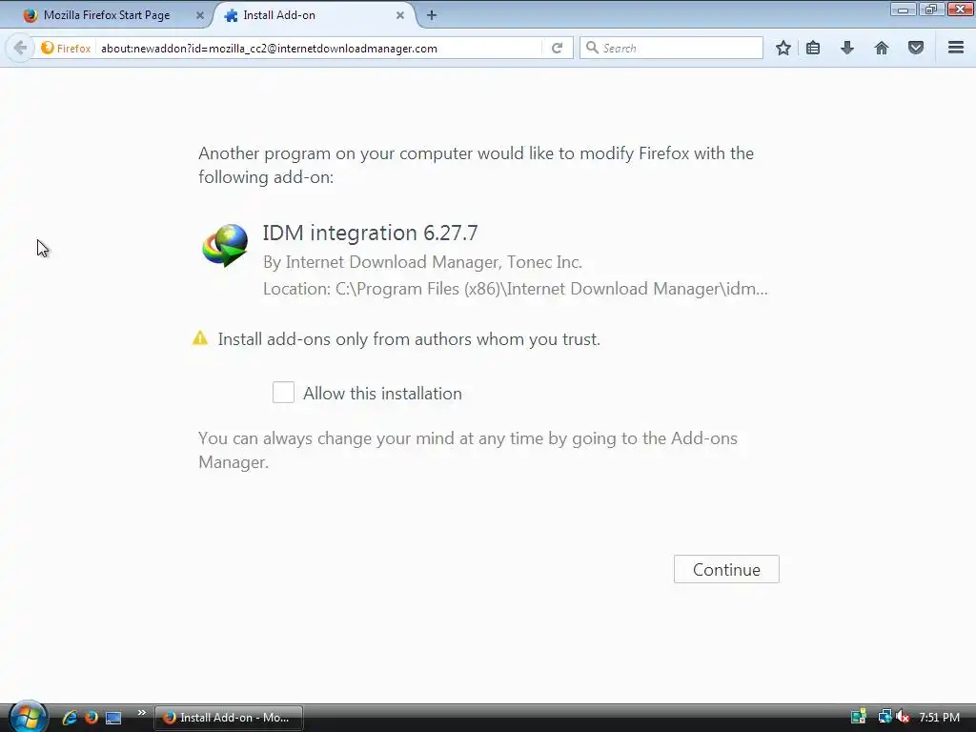Click the Search input box
The width and height of the screenshot is (976, 732).
pos(671,48)
